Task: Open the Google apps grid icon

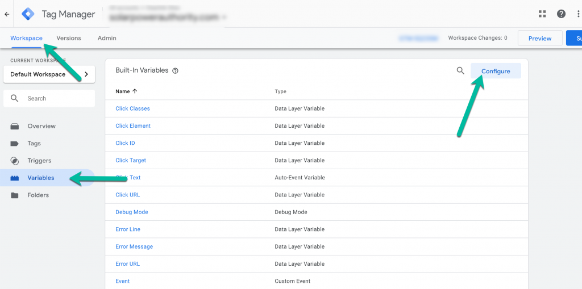Action: pos(542,14)
